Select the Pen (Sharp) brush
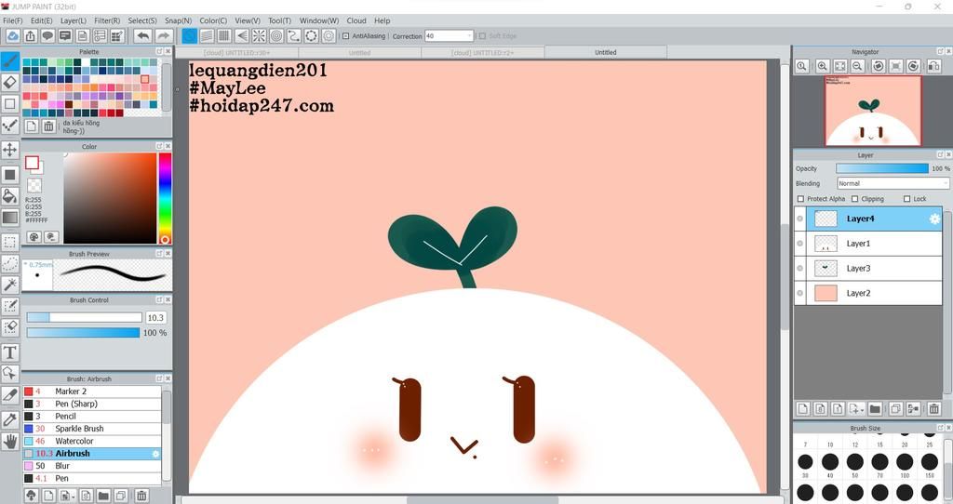Screen dimensions: 953x504 92,404
